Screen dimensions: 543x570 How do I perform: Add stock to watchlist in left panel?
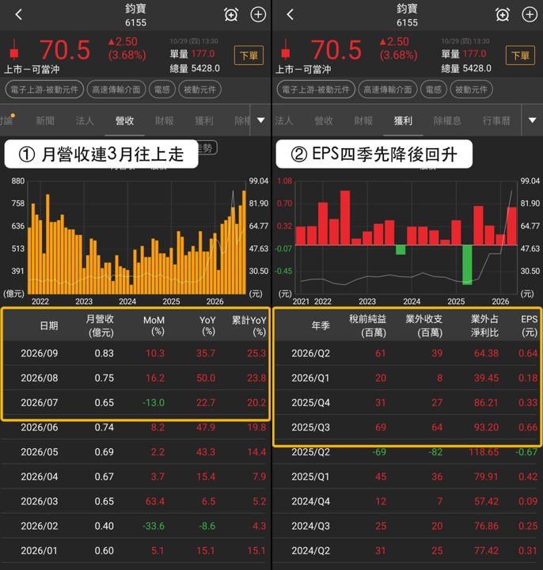click(x=258, y=14)
